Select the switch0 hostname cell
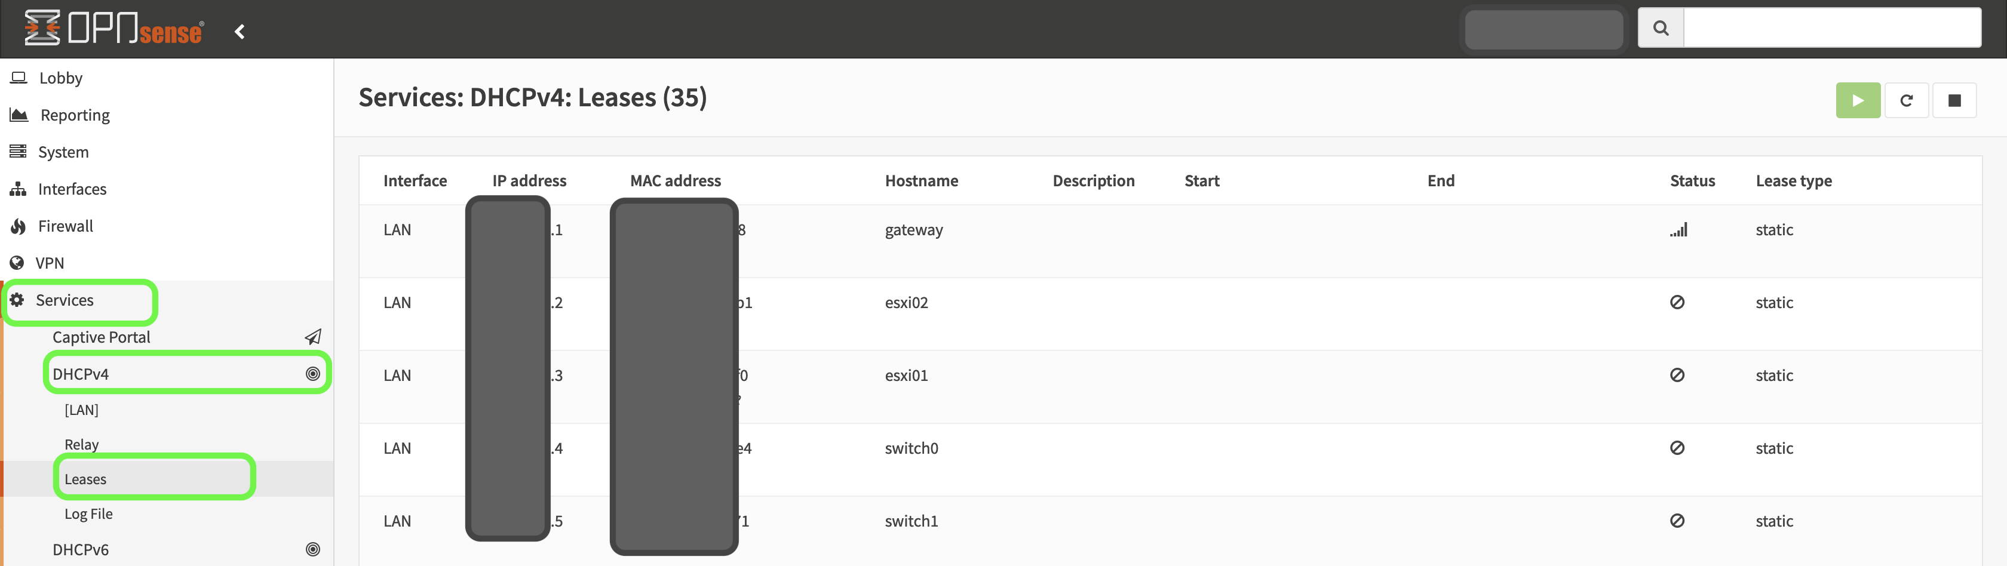The height and width of the screenshot is (566, 2007). pyautogui.click(x=911, y=448)
